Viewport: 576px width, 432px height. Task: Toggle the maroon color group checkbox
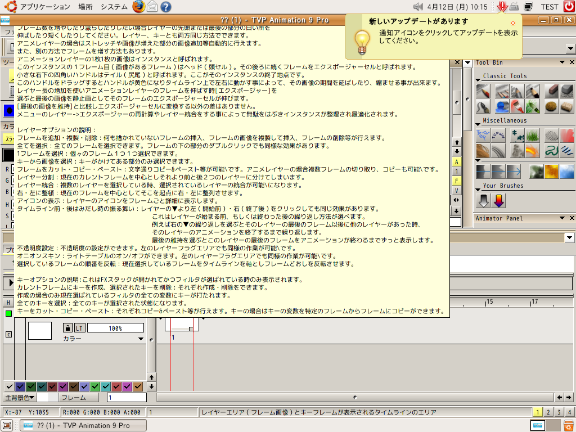coord(52,386)
